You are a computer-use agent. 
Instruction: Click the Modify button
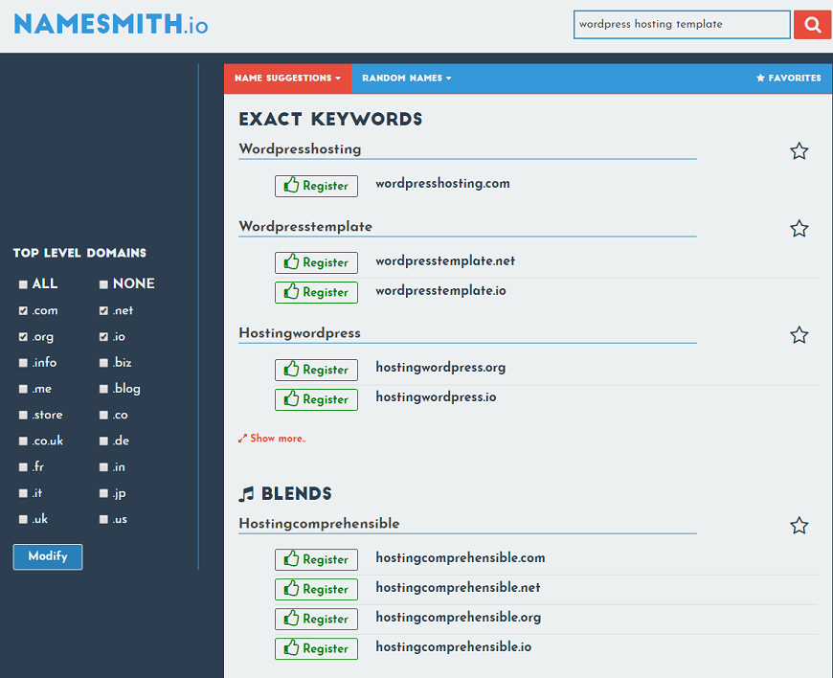(x=48, y=556)
